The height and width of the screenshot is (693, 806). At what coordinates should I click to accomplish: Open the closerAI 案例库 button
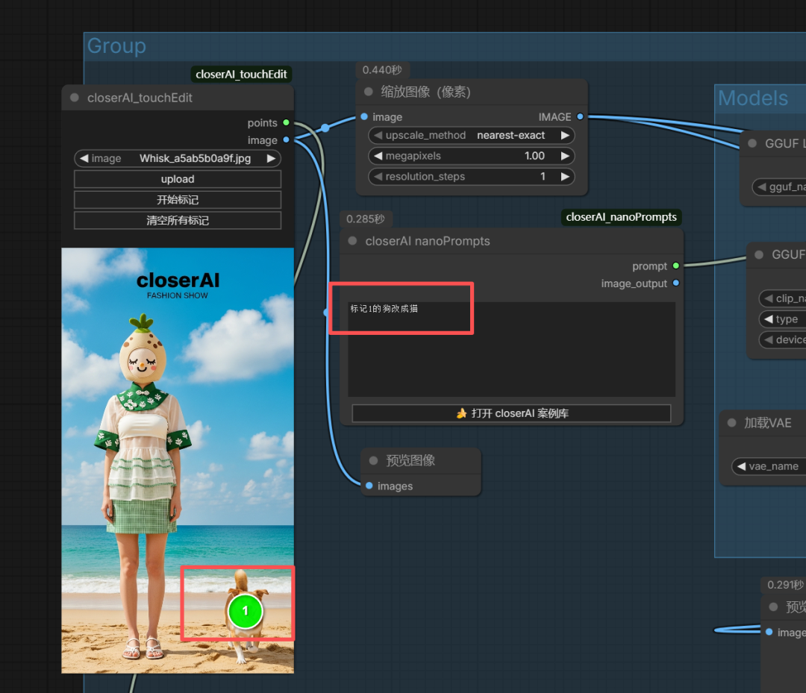click(x=511, y=413)
